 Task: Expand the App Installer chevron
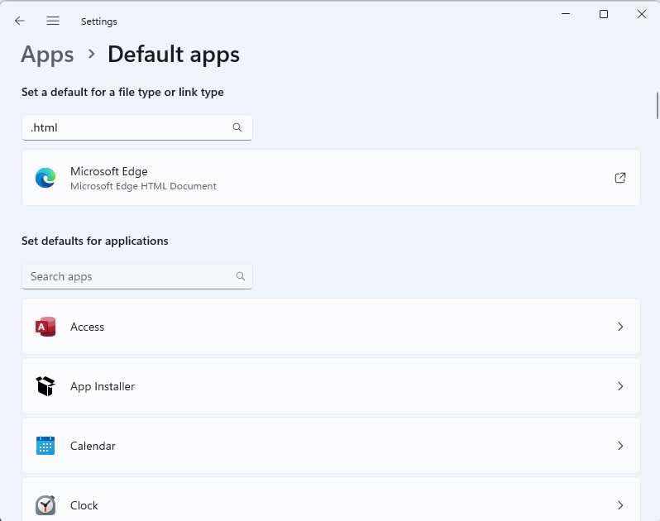620,386
